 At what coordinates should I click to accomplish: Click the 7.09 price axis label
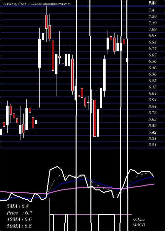[152, 29]
